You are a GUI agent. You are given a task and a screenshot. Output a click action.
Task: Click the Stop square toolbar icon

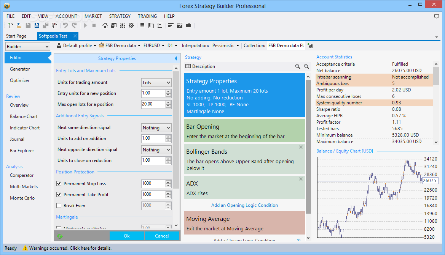(94, 25)
